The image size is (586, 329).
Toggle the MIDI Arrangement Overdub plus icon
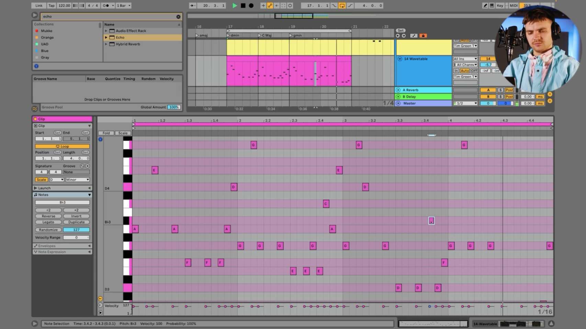pyautogui.click(x=263, y=6)
